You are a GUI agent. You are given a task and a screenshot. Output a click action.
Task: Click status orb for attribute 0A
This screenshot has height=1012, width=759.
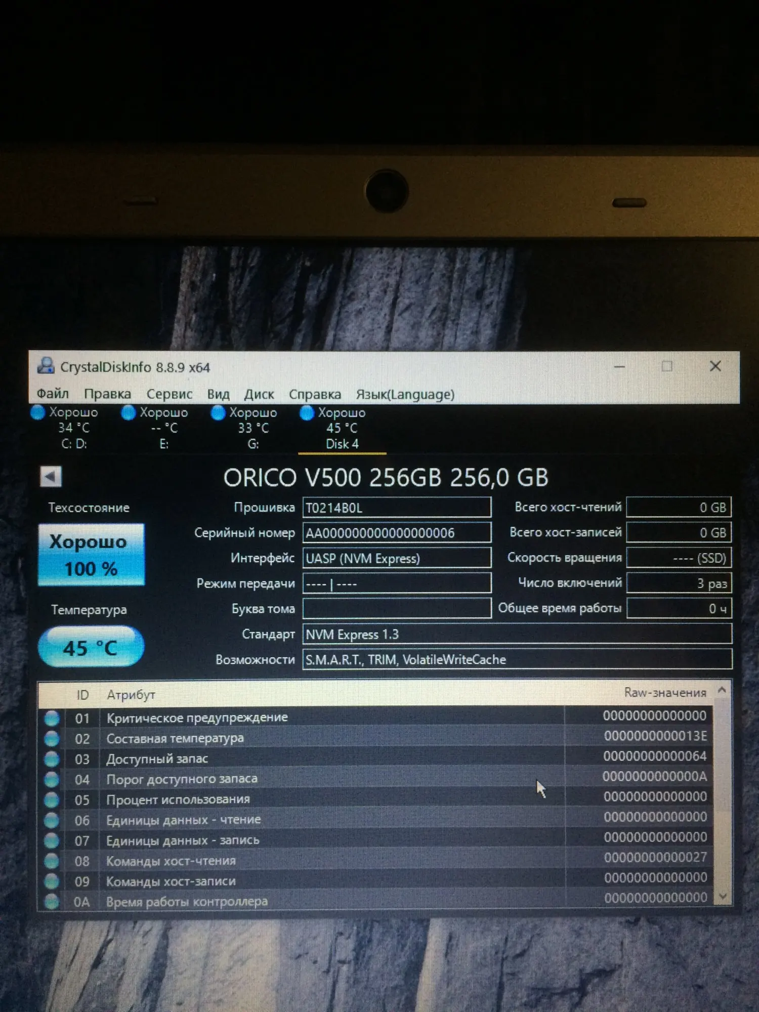[x=52, y=901]
